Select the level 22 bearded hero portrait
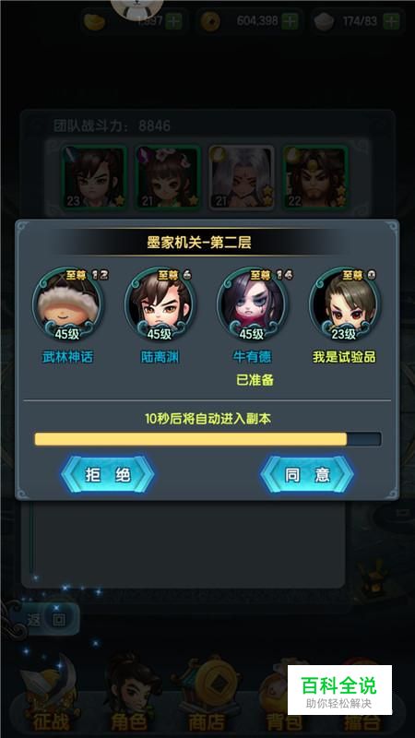 (x=314, y=177)
